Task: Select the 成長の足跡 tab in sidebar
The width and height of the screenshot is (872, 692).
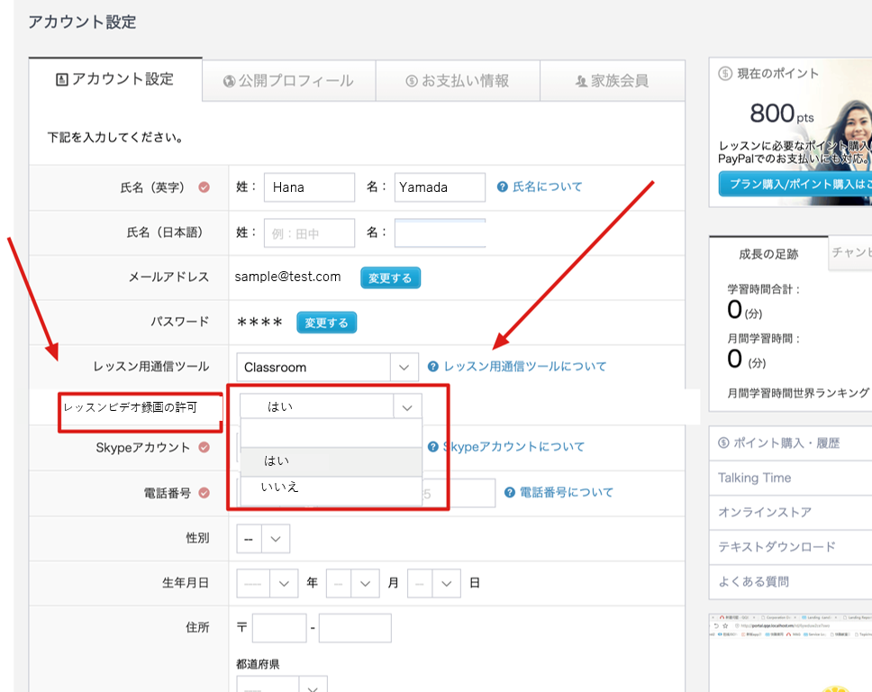Action: click(x=768, y=254)
